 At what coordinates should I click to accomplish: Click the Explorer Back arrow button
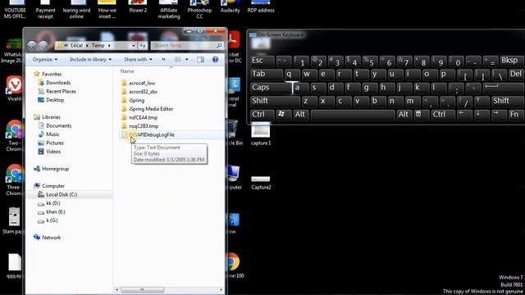32,46
